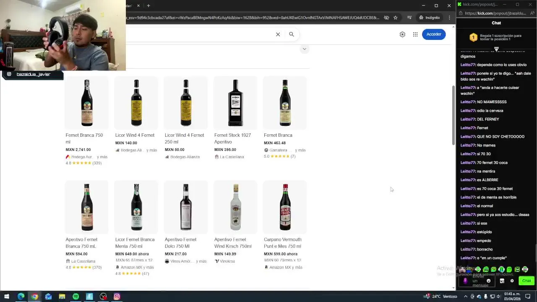Image resolution: width=537 pixels, height=302 pixels.
Task: Open Outlook from the taskbar
Action: [x=48, y=297]
